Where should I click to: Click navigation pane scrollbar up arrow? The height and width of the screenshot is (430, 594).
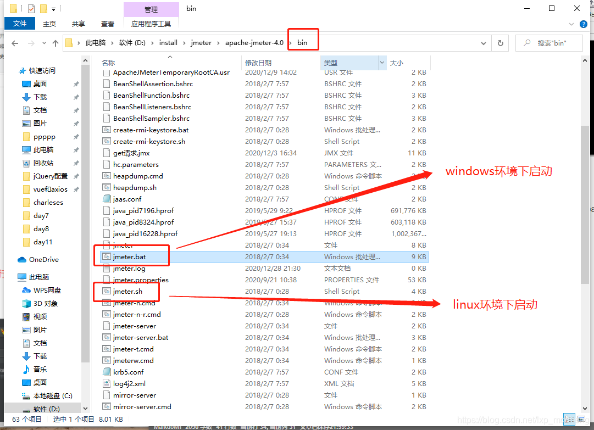tap(85, 61)
